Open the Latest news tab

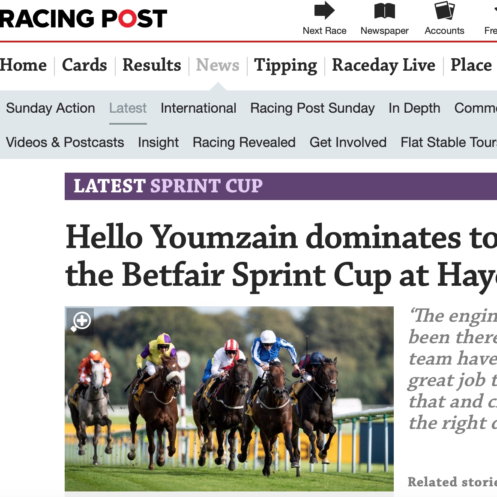(x=128, y=108)
